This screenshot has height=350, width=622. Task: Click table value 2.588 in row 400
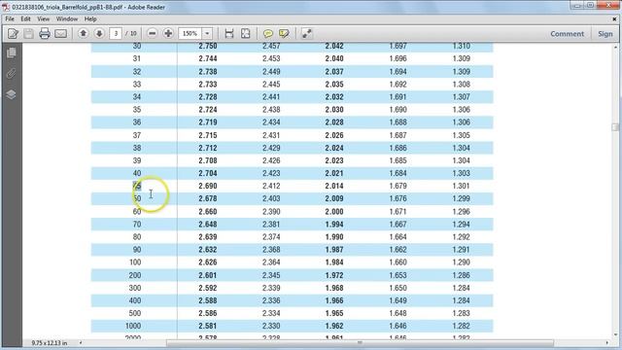coord(208,300)
